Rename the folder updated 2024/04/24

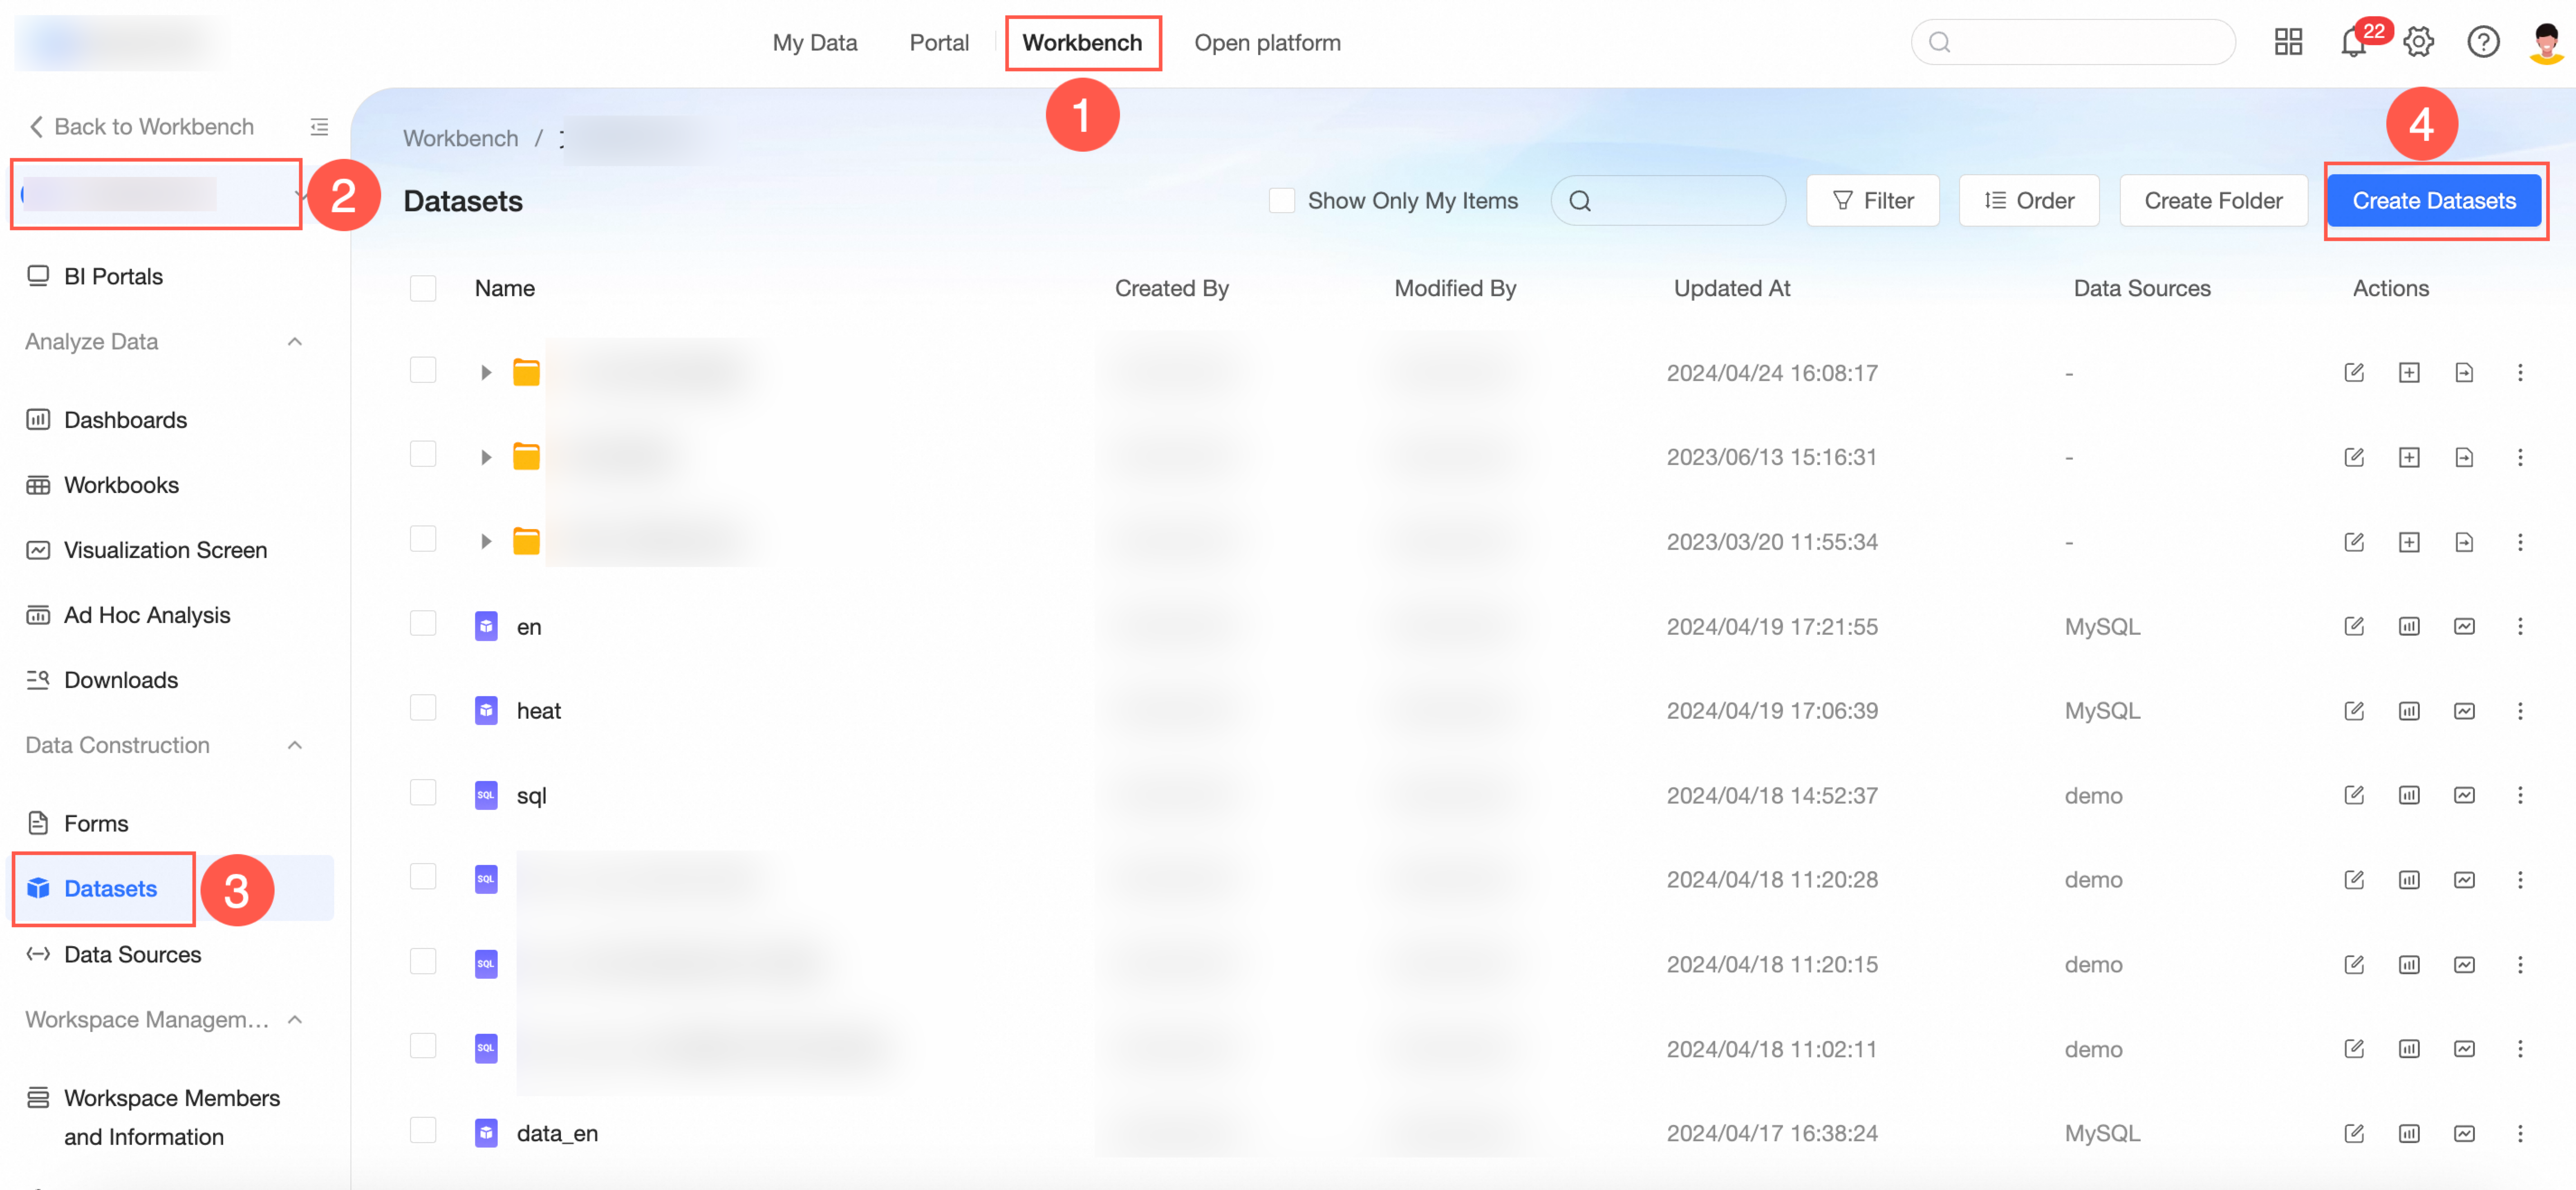2354,372
